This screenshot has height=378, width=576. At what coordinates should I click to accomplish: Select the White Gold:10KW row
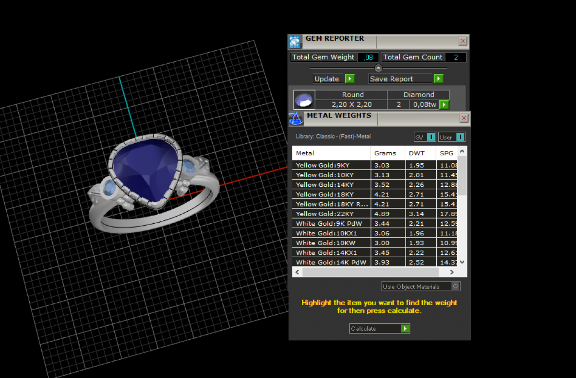point(331,243)
